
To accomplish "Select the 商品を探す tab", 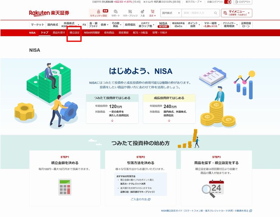I will (x=59, y=33).
